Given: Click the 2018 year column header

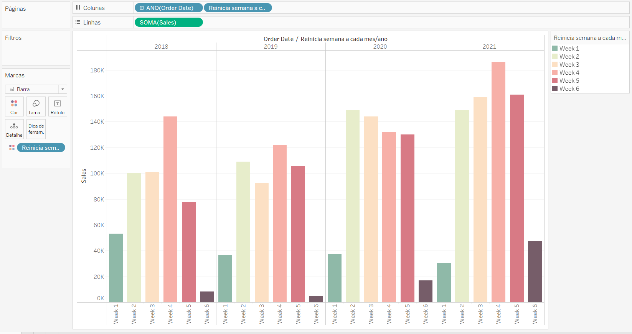Looking at the screenshot, I should coord(161,46).
